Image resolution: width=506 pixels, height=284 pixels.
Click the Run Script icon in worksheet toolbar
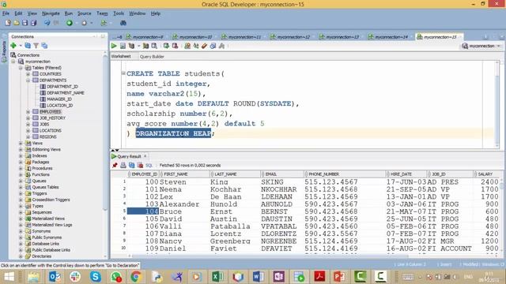click(123, 46)
